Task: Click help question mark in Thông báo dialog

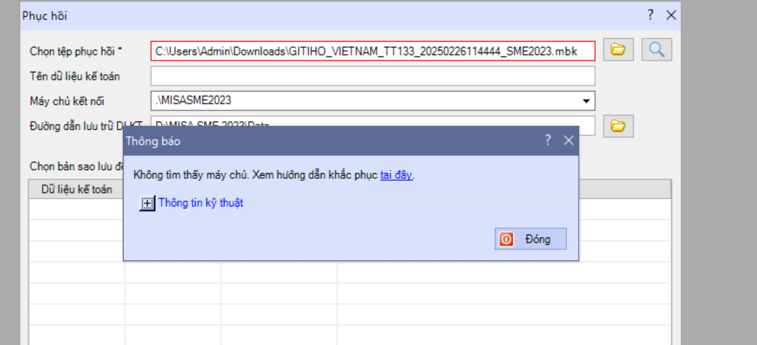Action: [x=547, y=141]
